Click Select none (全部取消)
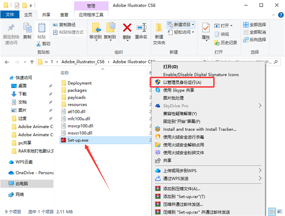 (x=255, y=32)
